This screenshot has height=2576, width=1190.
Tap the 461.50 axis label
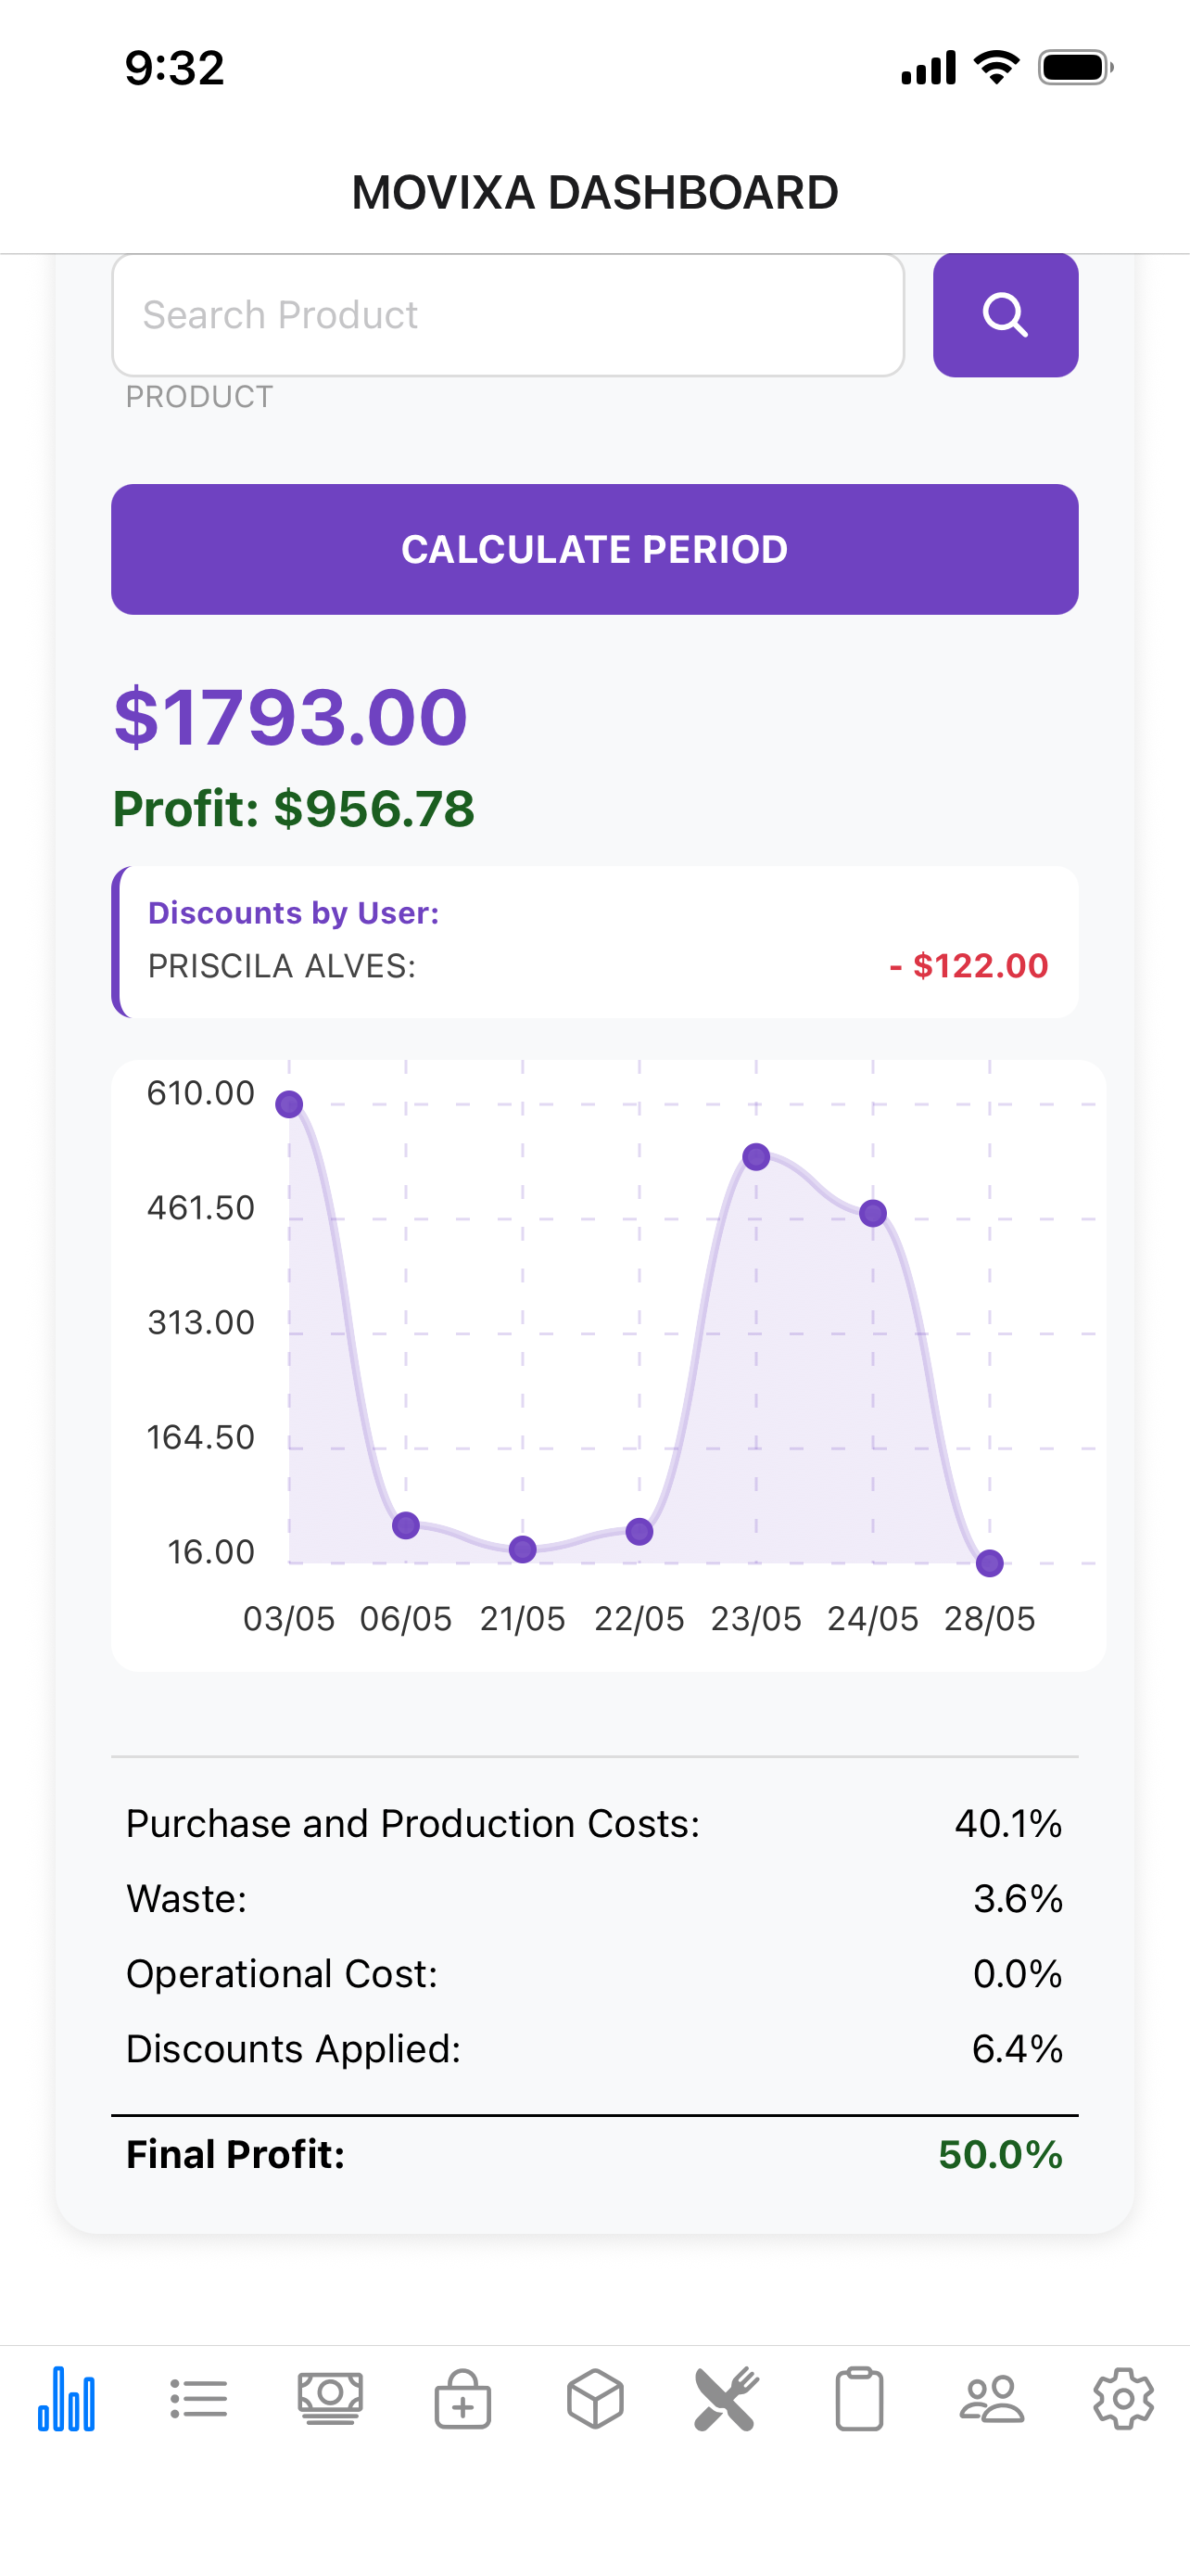pyautogui.click(x=201, y=1208)
